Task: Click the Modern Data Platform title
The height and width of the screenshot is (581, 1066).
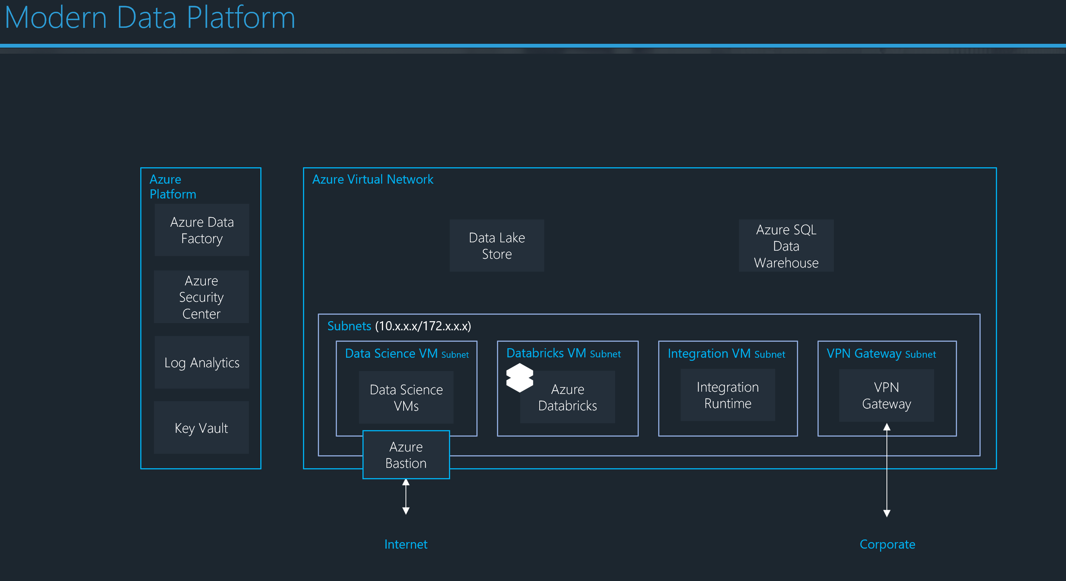Action: (x=150, y=18)
